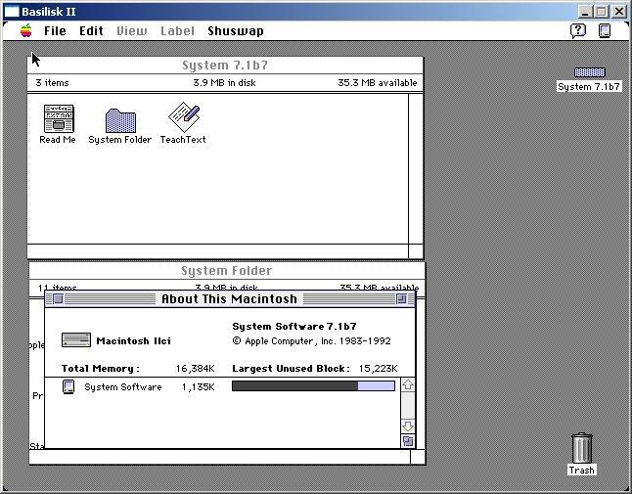Minimize the Basilisk II window
The image size is (632, 494).
tap(585, 12)
